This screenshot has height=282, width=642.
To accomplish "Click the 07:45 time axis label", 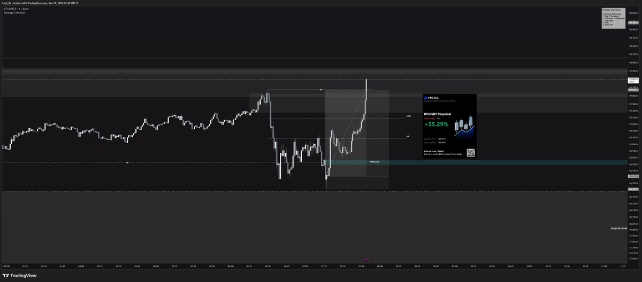I will pos(361,265).
